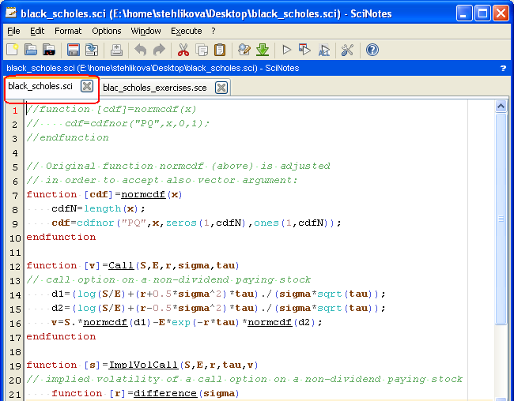Viewport: 514px width, 401px height.
Task: Click the Undo arrow icon
Action: coord(141,50)
